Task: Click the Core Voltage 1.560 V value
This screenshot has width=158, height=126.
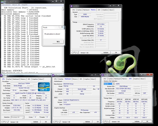Action: 33,90
